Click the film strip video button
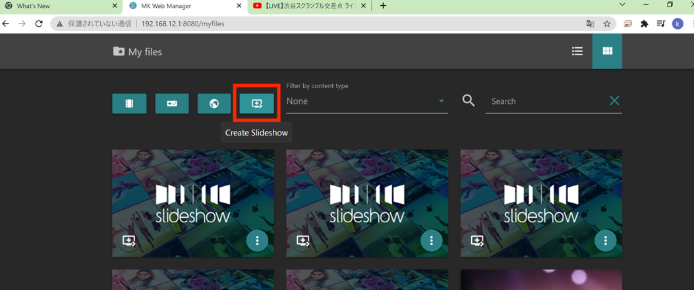Viewport: 694px width, 290px height. (x=129, y=103)
